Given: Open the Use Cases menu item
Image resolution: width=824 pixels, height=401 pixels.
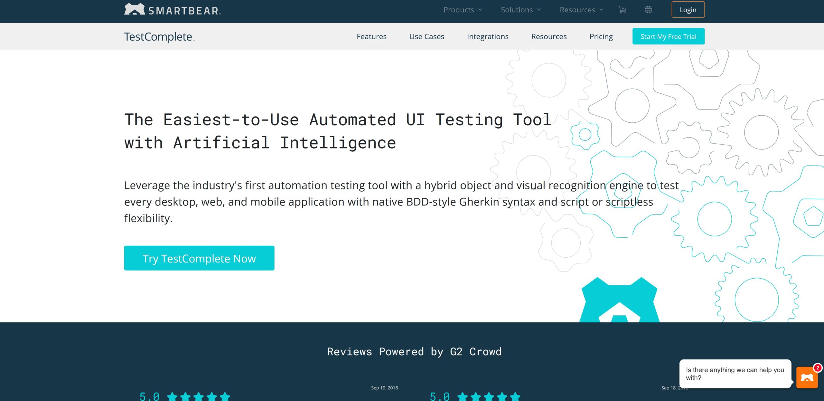Looking at the screenshot, I should click(x=426, y=36).
